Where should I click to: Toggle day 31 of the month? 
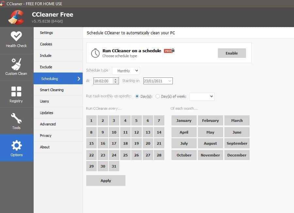114,166
